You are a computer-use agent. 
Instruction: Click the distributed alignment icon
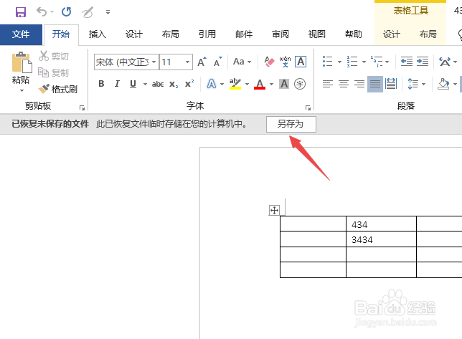[391, 84]
